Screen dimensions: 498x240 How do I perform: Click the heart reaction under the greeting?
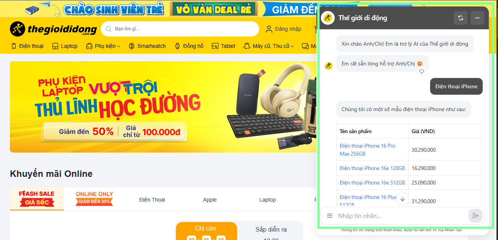[421, 72]
